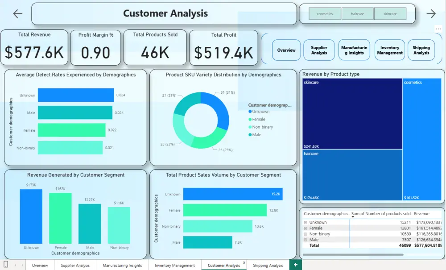The width and height of the screenshot is (446, 270).
Task: Select the haircare slicer tile
Action: pos(358,14)
